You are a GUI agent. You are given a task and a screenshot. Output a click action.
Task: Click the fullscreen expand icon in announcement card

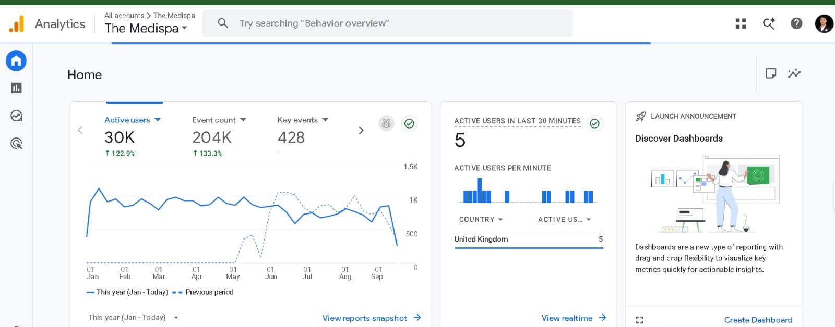[640, 320]
